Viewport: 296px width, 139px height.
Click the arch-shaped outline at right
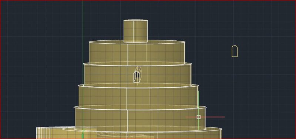235,51
